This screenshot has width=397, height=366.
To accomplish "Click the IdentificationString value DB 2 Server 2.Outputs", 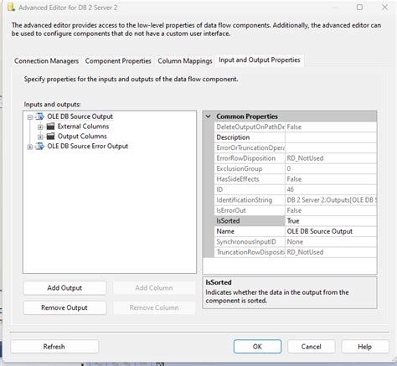I will [x=331, y=200].
